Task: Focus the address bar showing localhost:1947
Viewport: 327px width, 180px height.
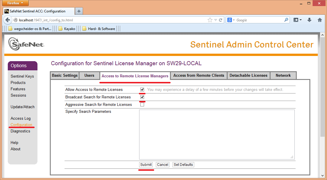Action: coord(111,20)
